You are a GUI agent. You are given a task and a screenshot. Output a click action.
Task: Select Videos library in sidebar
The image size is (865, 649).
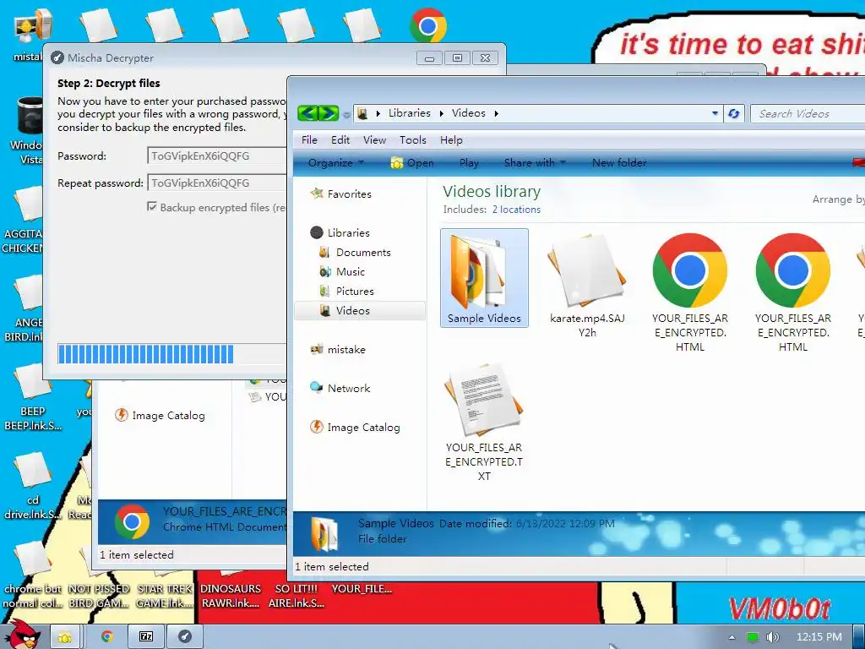(360, 311)
